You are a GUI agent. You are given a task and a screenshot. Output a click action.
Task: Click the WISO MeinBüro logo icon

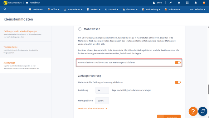[6, 3]
